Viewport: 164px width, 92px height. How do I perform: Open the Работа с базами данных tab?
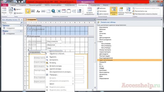tap(53, 5)
